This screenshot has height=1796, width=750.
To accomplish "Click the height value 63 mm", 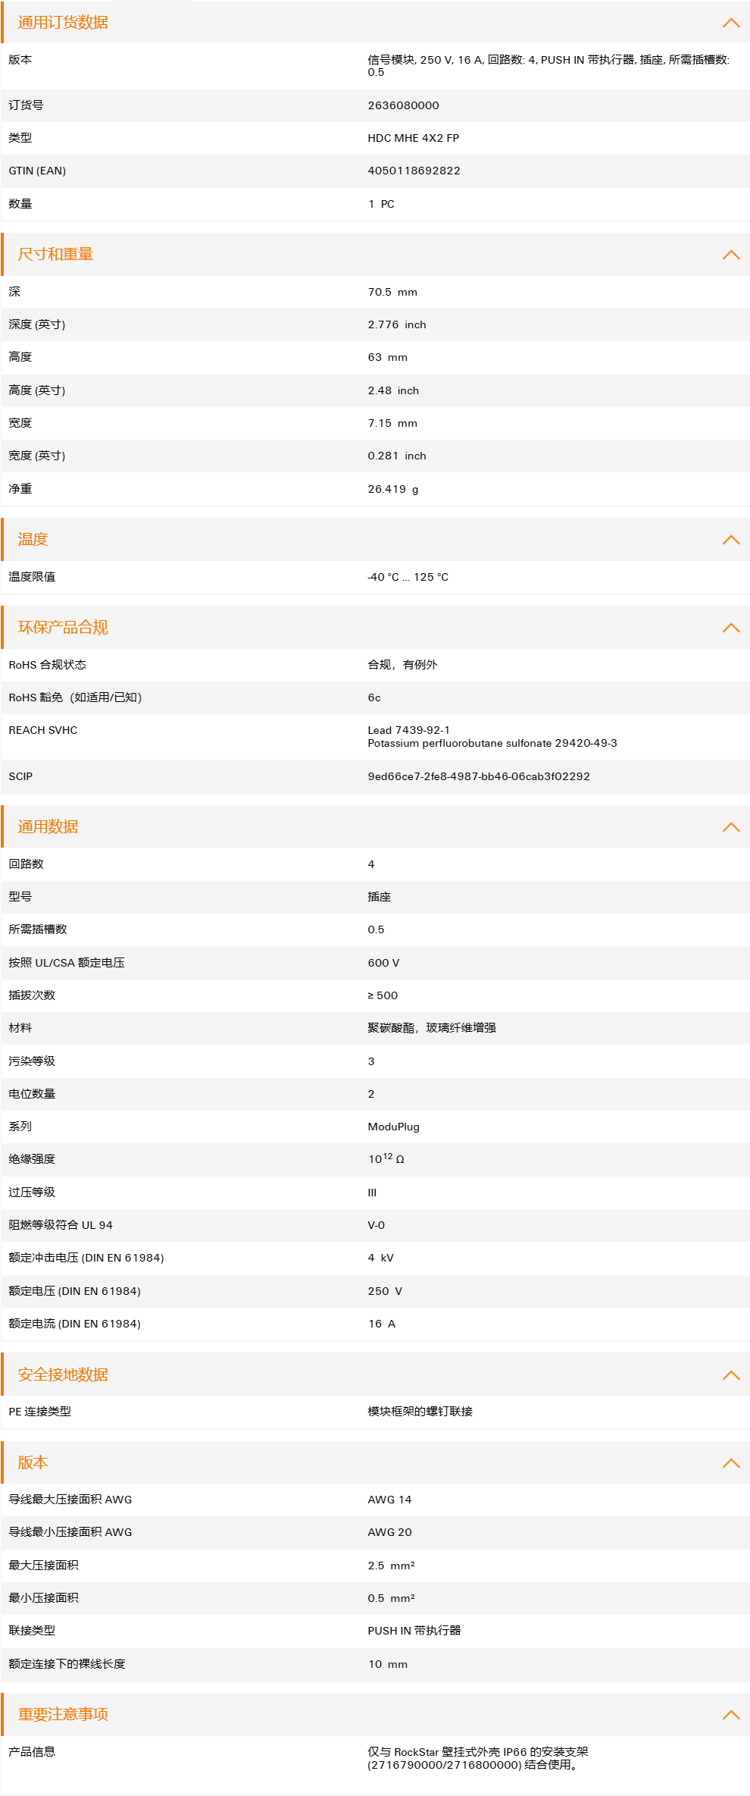I will 388,357.
